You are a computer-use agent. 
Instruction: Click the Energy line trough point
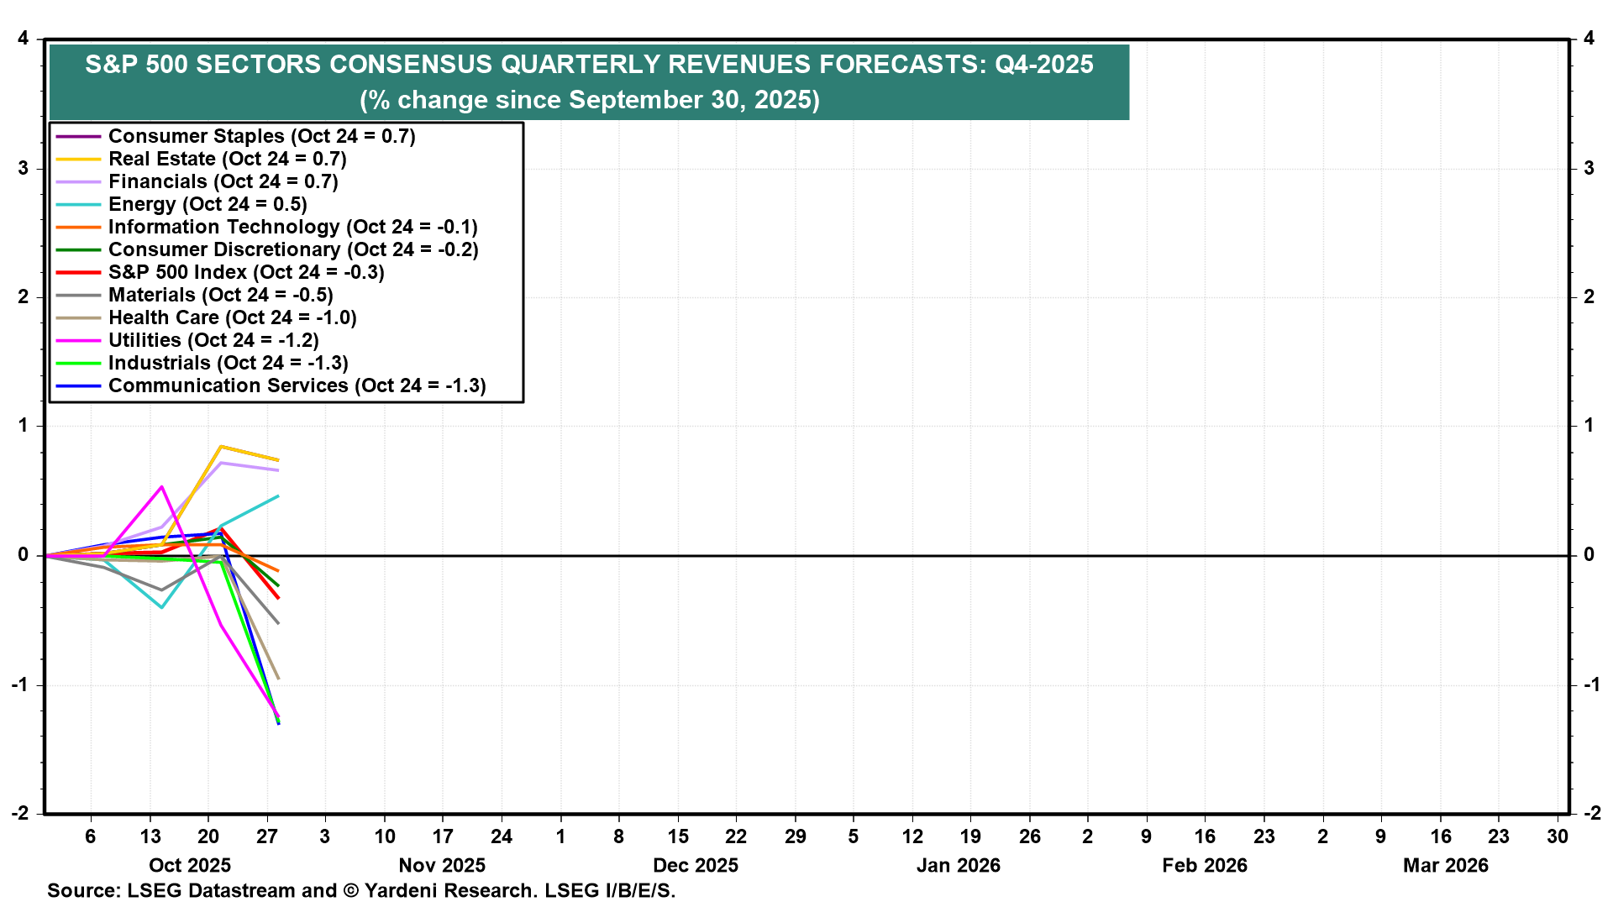point(161,606)
